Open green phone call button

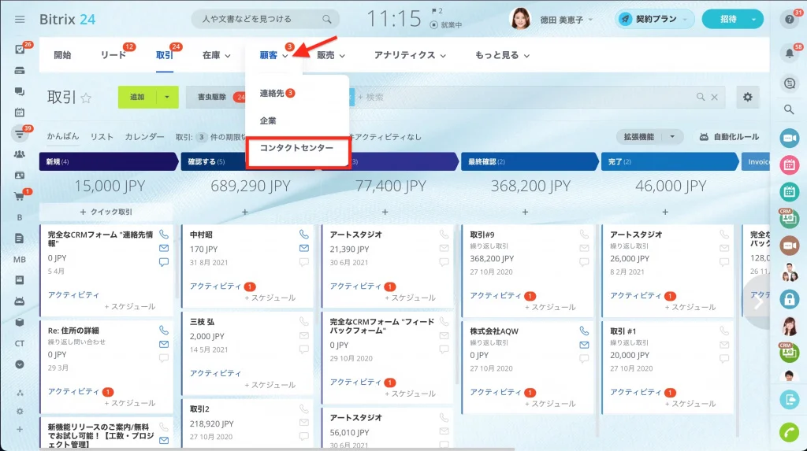pos(789,432)
